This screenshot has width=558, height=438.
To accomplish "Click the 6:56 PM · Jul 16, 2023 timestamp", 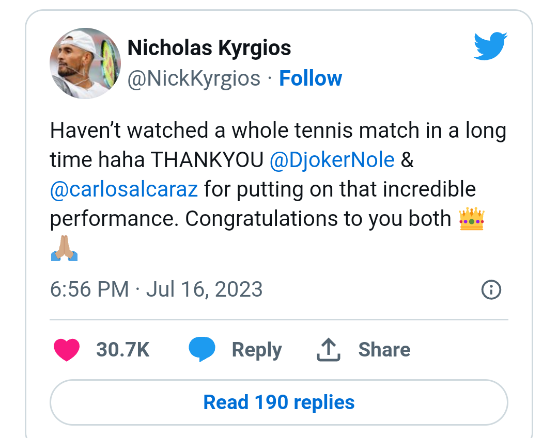I will point(156,289).
